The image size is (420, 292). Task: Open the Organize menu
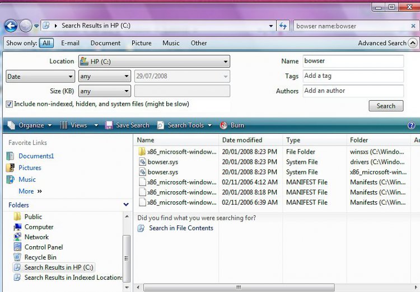pyautogui.click(x=30, y=125)
